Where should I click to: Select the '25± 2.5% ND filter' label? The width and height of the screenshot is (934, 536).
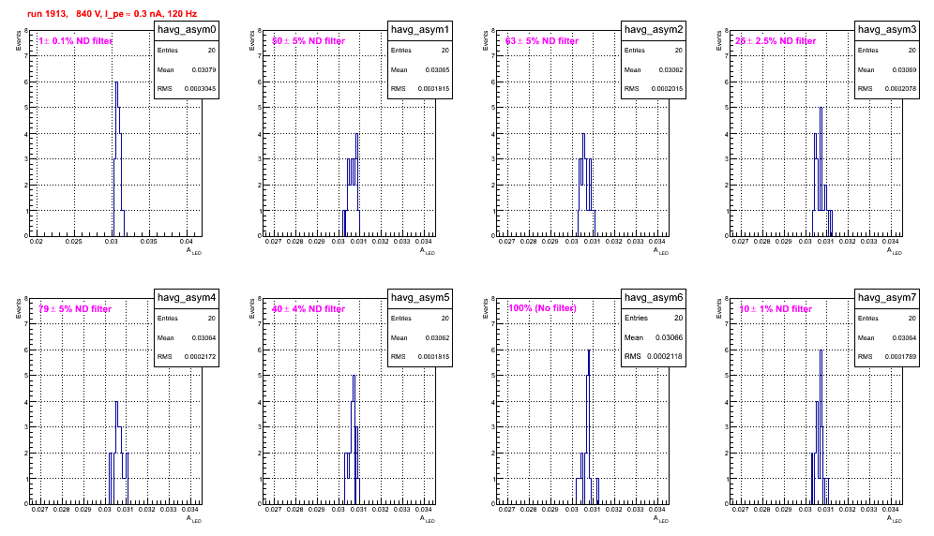776,41
